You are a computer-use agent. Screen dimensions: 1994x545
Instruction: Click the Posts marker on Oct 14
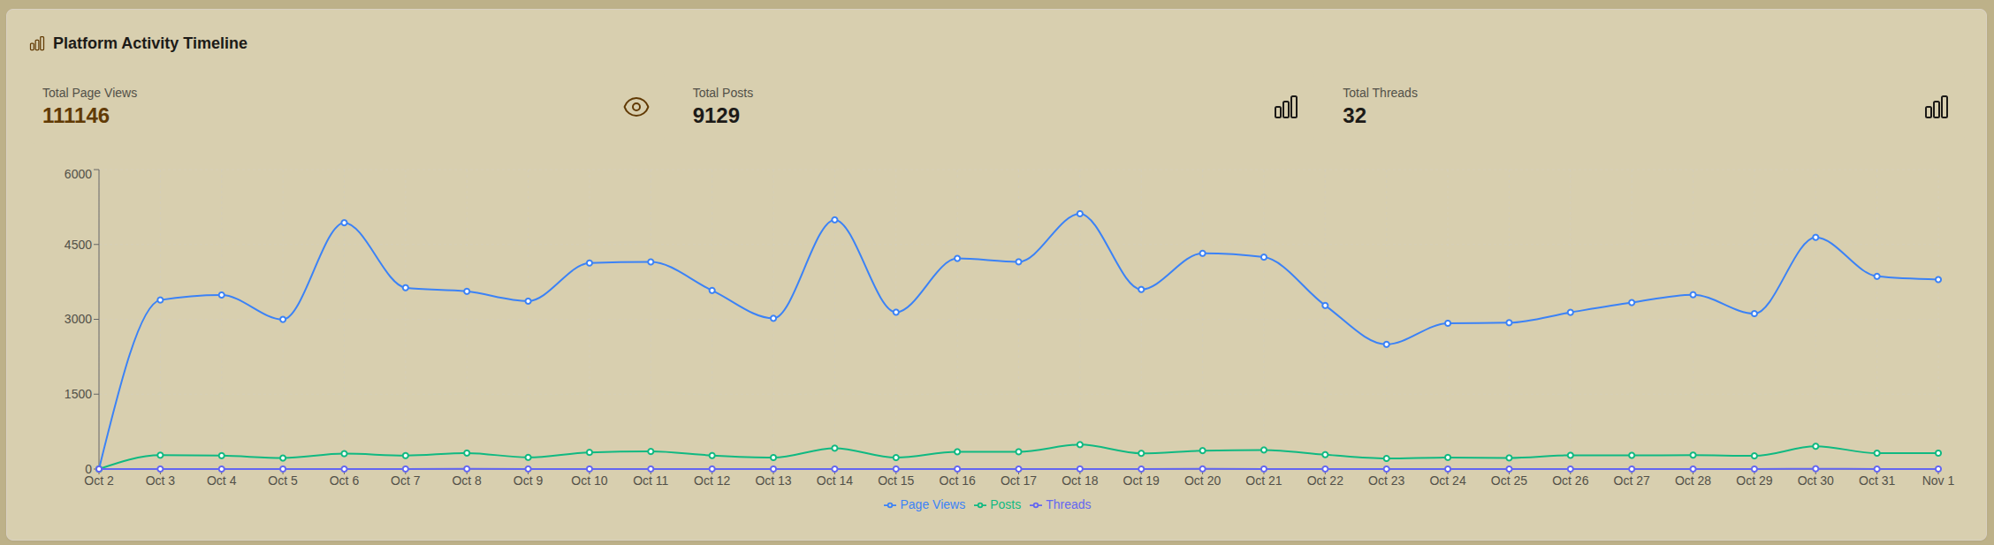click(834, 449)
